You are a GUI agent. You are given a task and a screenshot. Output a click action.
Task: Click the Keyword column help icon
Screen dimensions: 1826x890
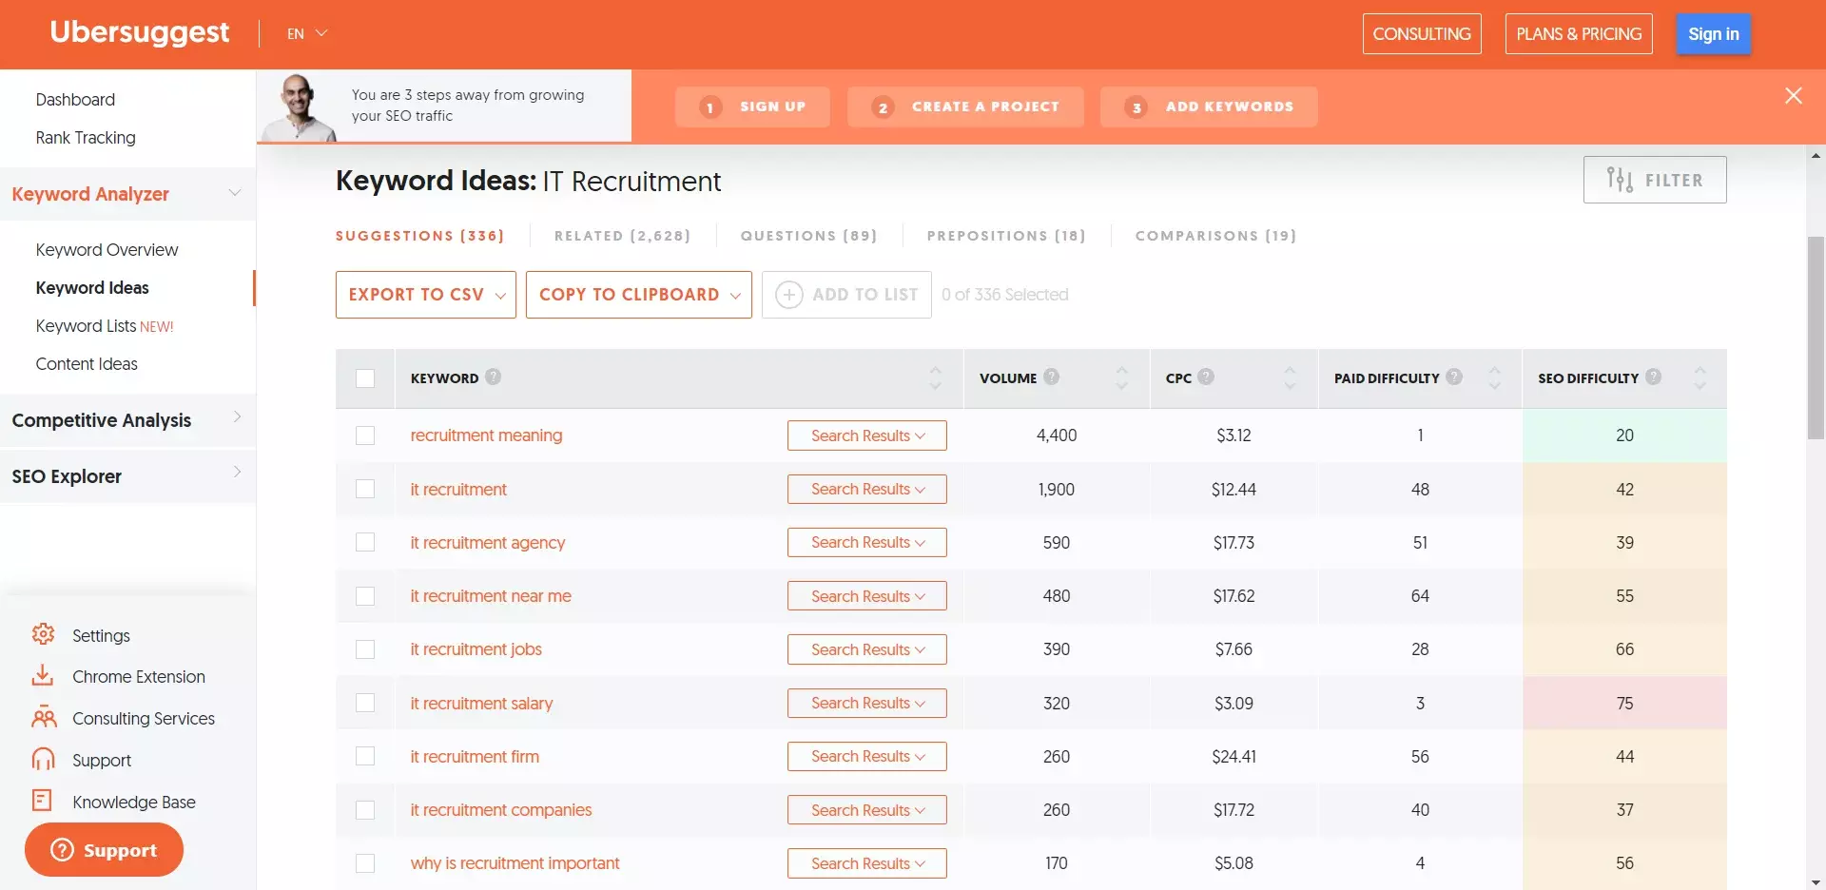(x=493, y=377)
